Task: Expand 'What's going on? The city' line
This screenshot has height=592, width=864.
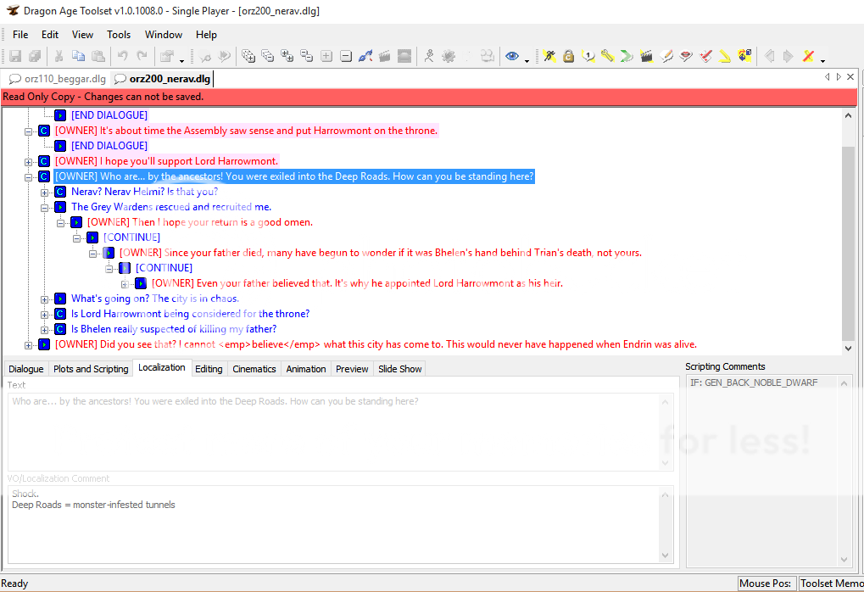Action: 45,299
